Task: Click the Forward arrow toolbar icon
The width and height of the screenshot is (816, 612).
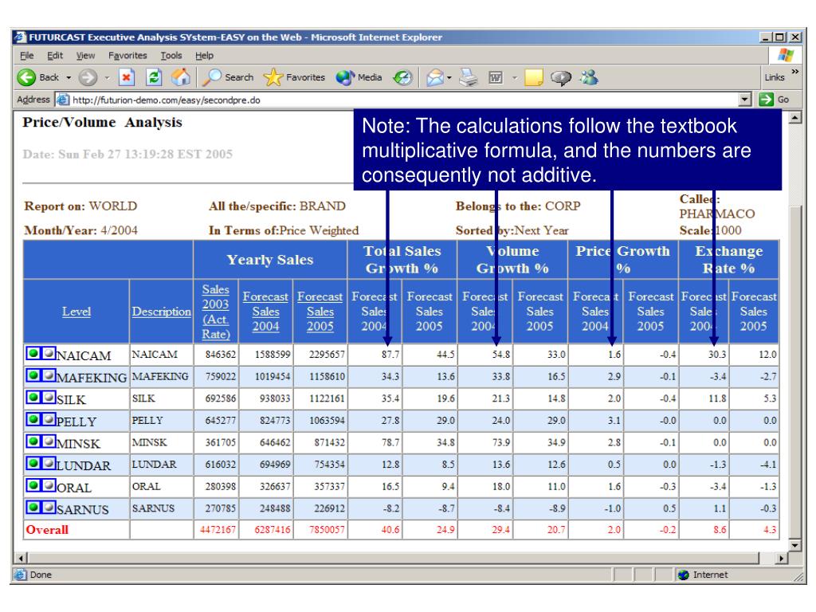Action: (88, 77)
